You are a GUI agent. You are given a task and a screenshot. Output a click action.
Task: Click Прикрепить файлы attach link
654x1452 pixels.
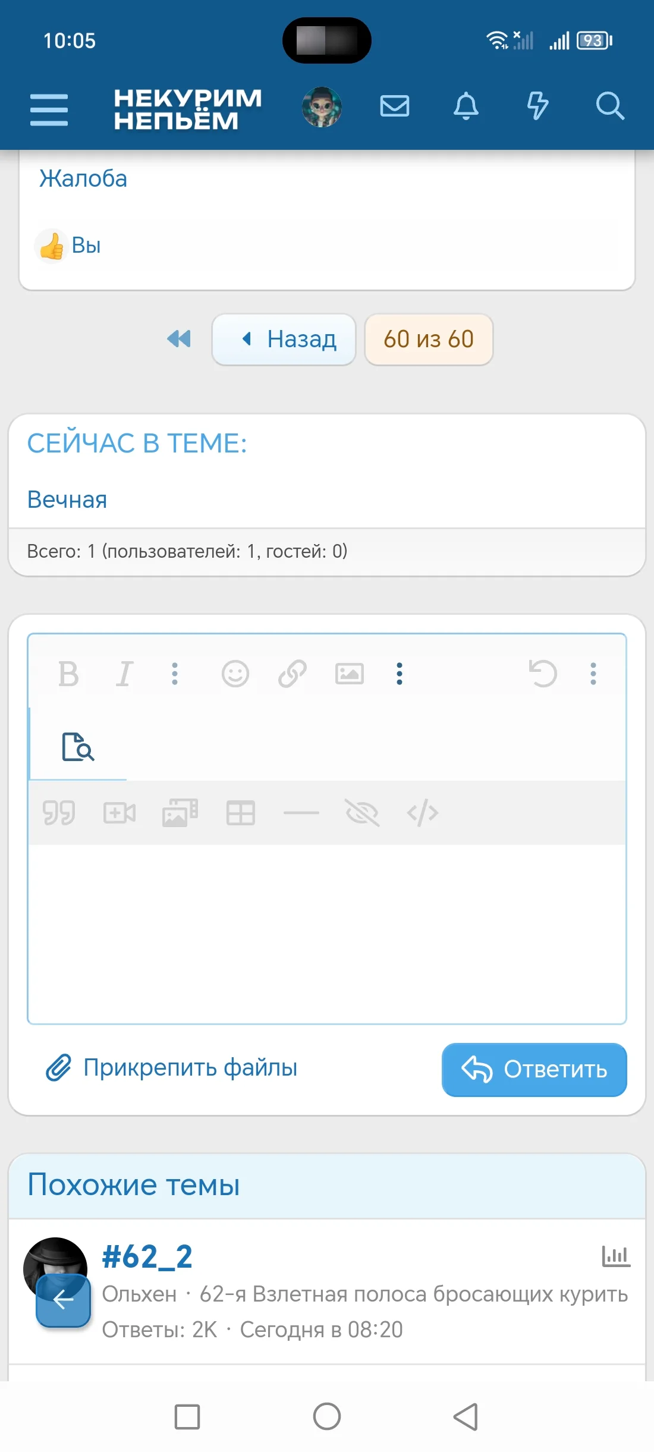(x=172, y=1068)
